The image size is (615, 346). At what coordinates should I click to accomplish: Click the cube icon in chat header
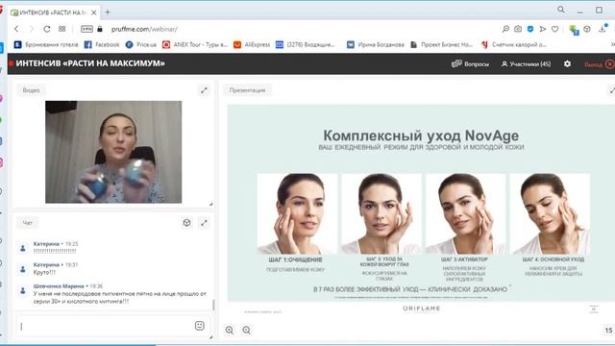click(x=186, y=223)
